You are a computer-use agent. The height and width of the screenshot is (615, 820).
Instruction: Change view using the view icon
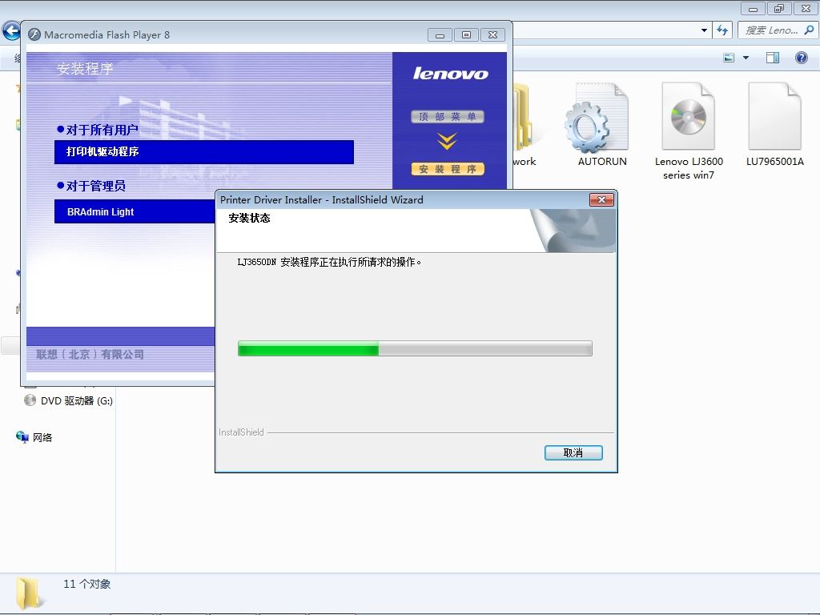[729, 58]
